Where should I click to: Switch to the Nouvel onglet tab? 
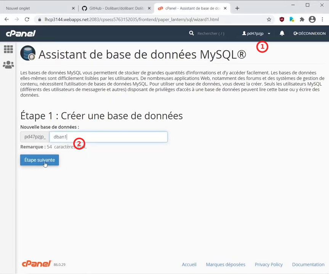38,8
